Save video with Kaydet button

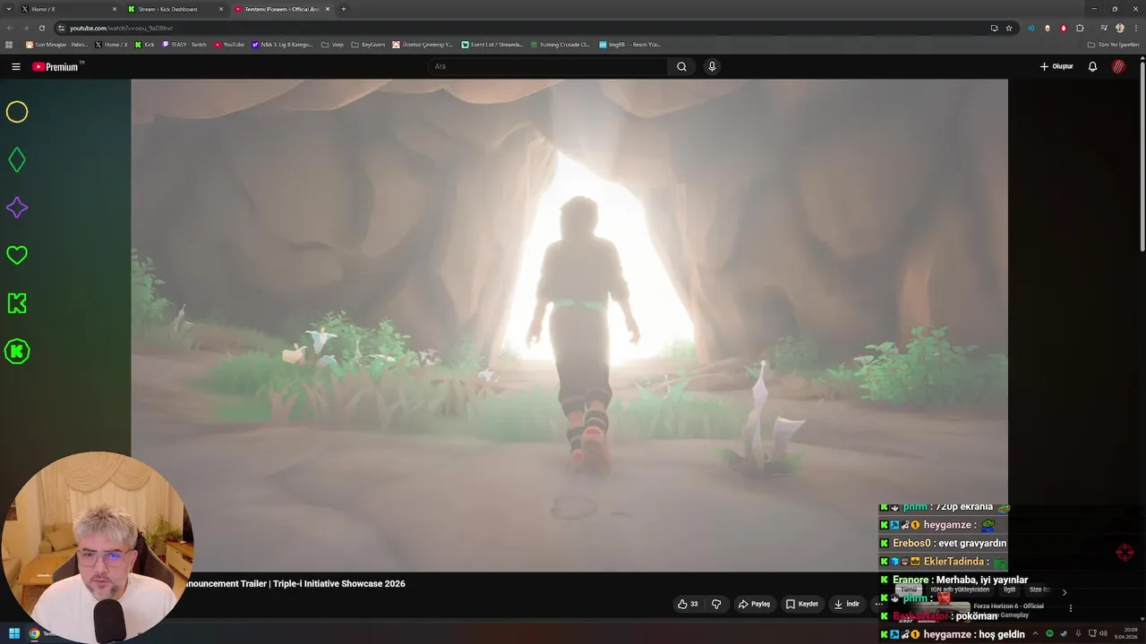point(802,604)
